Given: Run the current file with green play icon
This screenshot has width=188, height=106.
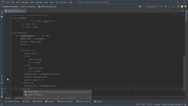Looking at the screenshot, I should click(162, 6).
